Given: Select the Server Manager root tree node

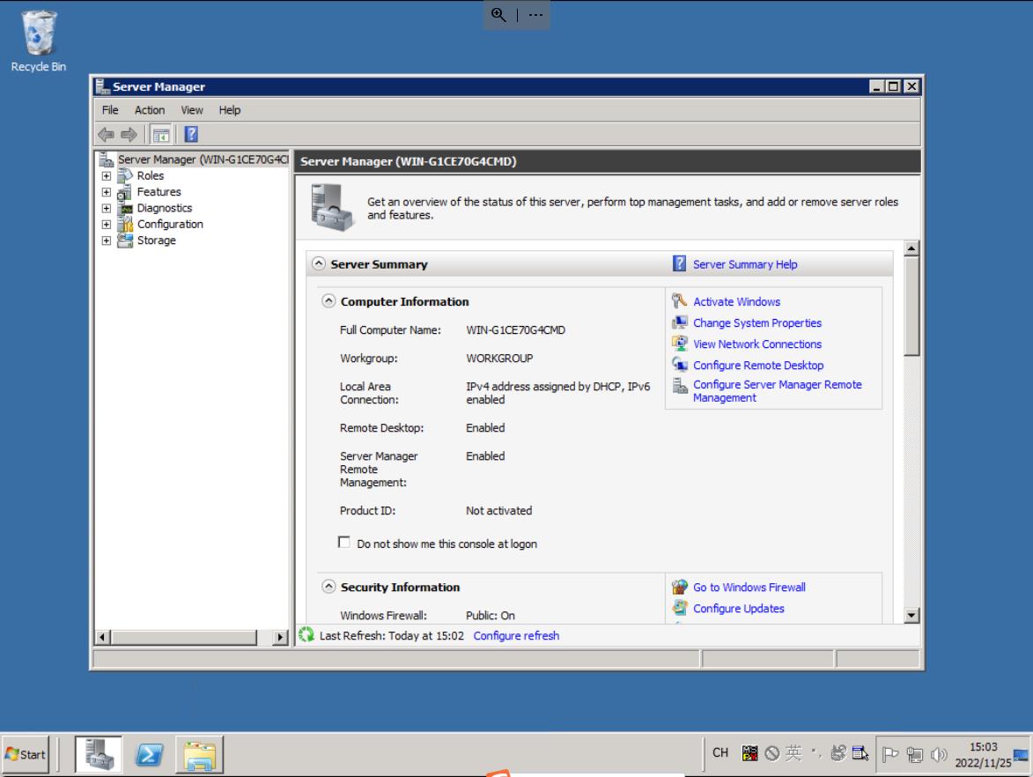Looking at the screenshot, I should (203, 159).
